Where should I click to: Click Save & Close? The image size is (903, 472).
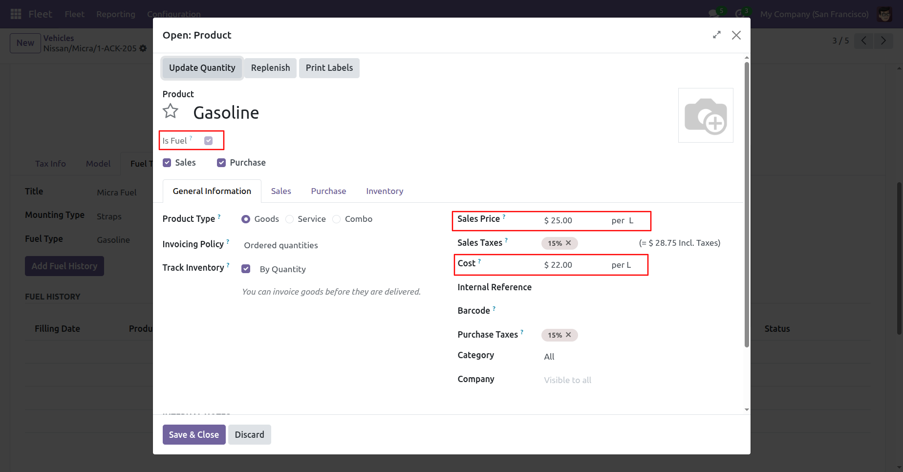point(194,434)
